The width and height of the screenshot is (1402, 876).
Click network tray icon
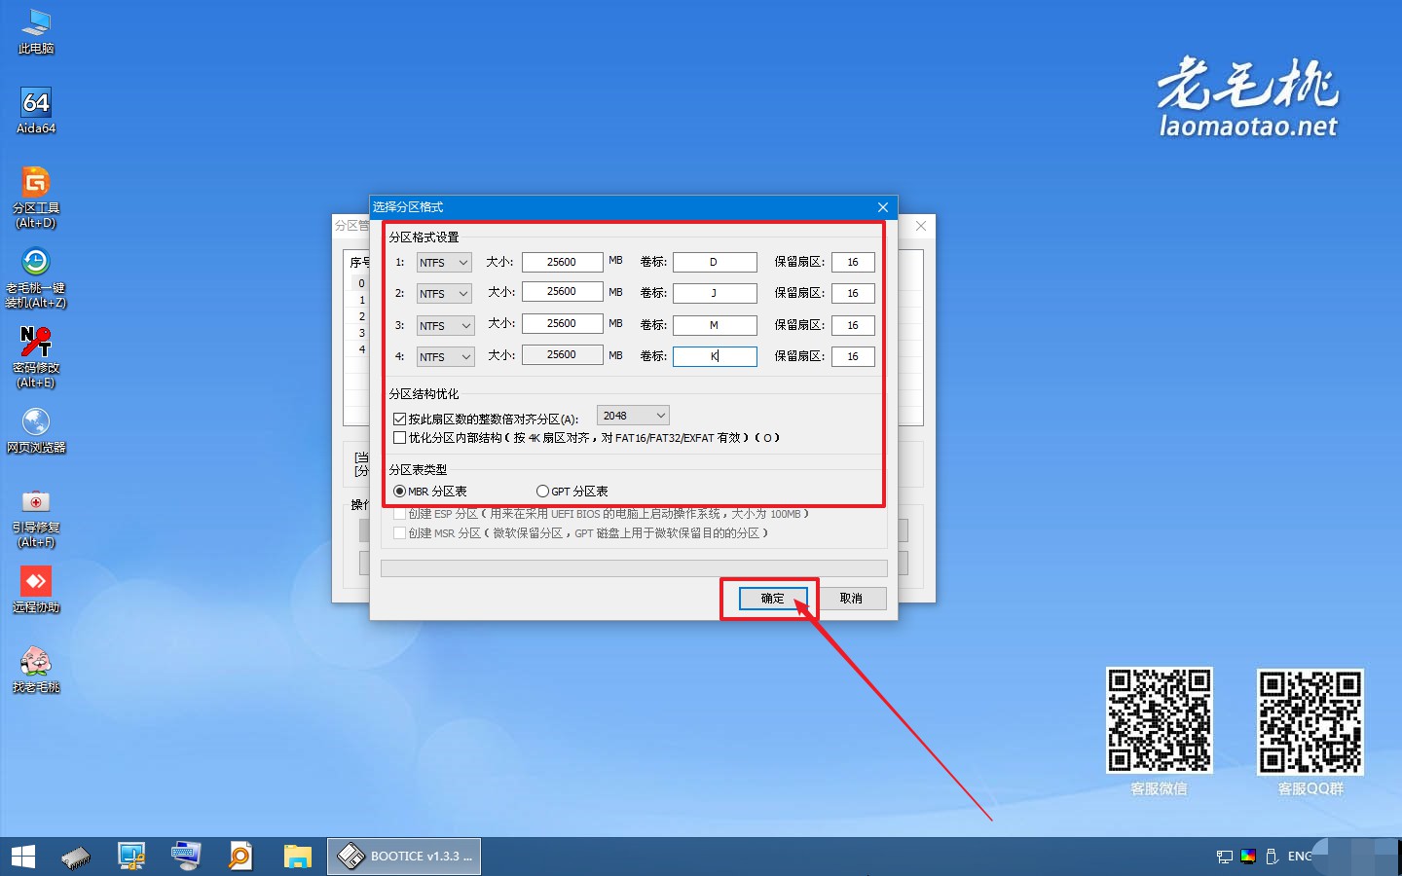pyautogui.click(x=1225, y=857)
